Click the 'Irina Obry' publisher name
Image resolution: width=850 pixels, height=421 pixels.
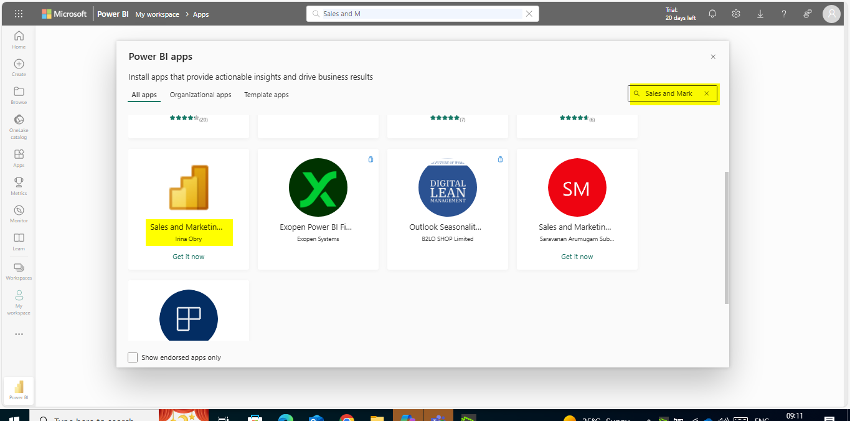(189, 239)
